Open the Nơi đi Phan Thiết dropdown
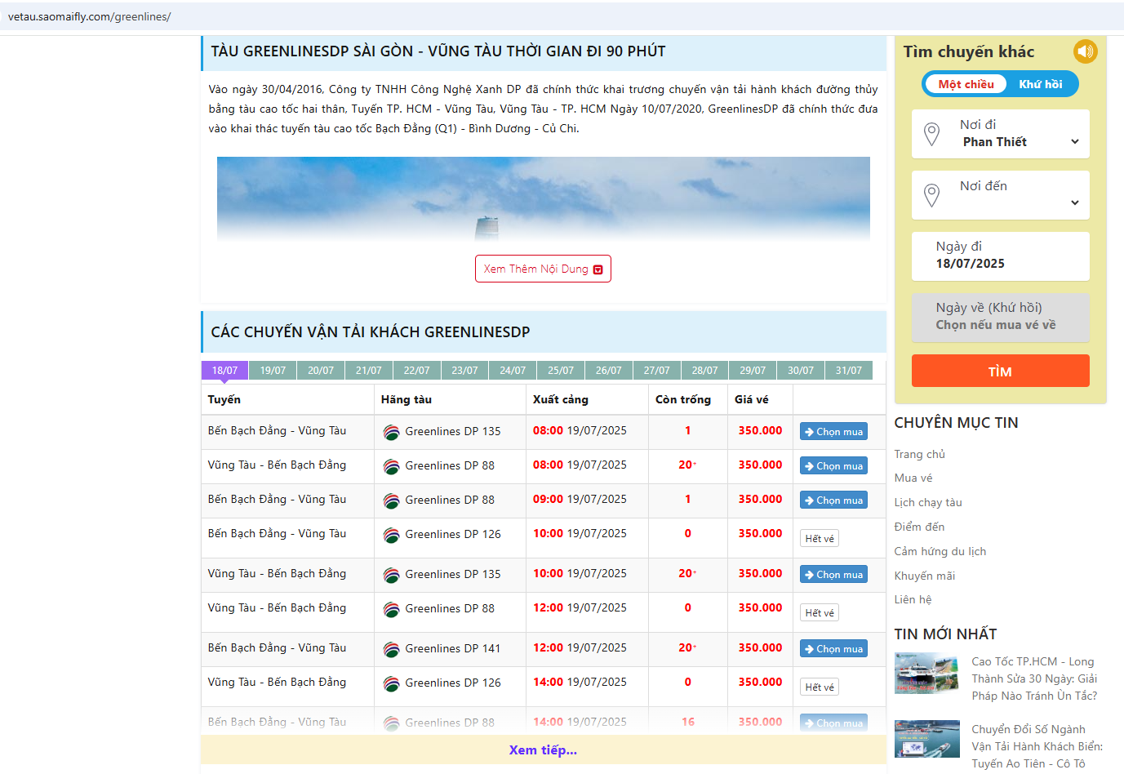 [1001, 134]
